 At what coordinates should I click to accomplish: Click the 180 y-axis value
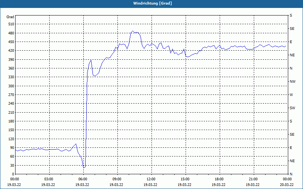click(11, 121)
